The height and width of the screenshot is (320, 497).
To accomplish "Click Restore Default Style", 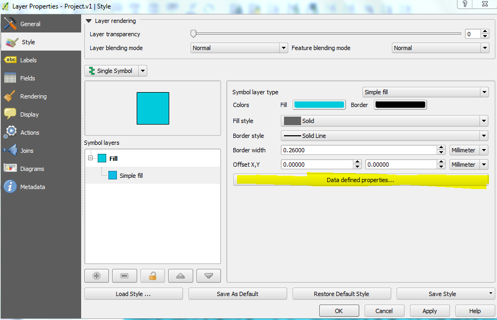I will click(x=341, y=294).
